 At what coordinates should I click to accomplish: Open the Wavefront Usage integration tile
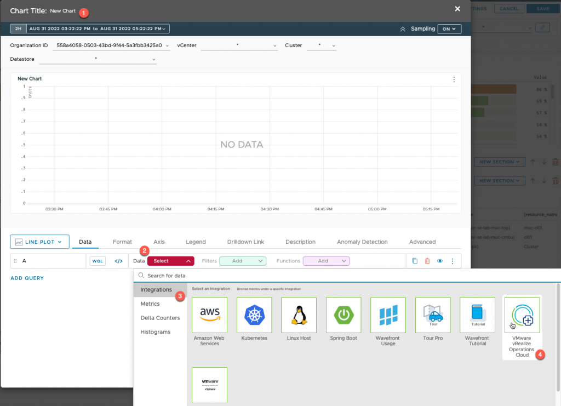click(x=388, y=315)
